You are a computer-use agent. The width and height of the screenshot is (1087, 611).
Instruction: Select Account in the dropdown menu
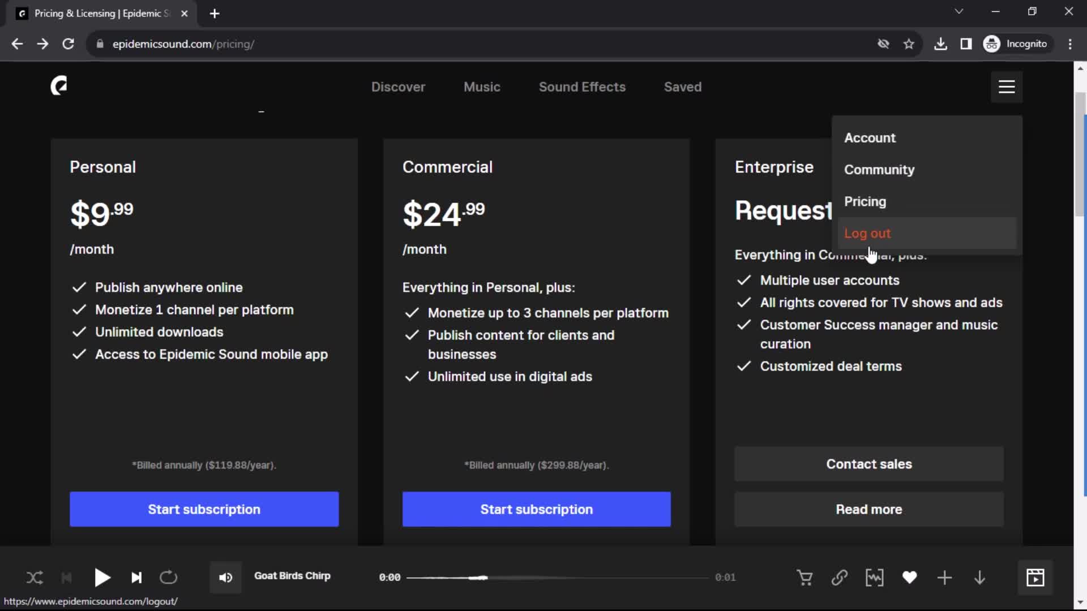(x=927, y=138)
